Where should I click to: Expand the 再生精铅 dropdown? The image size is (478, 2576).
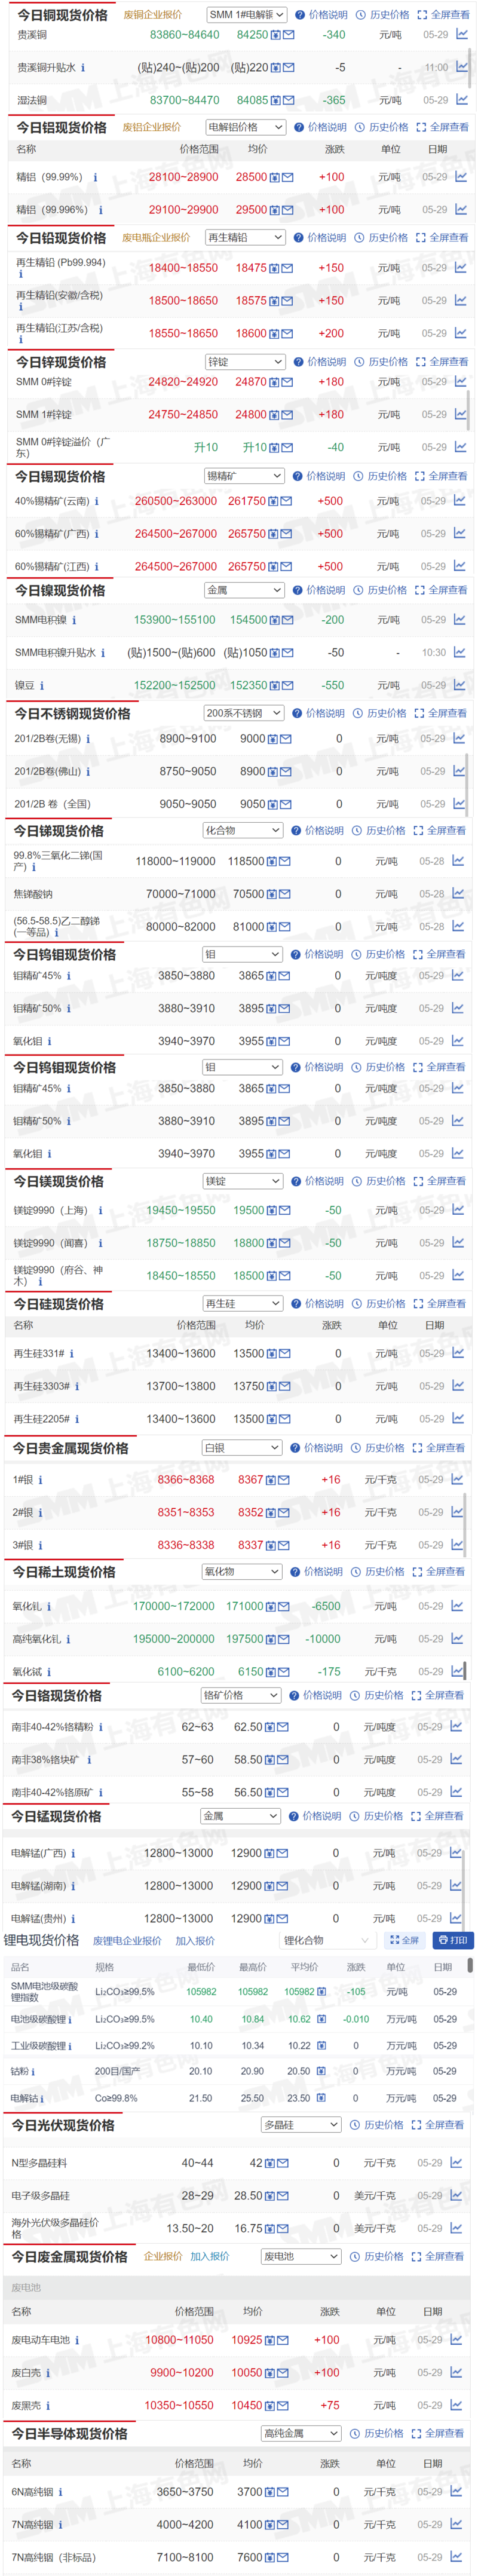246,238
